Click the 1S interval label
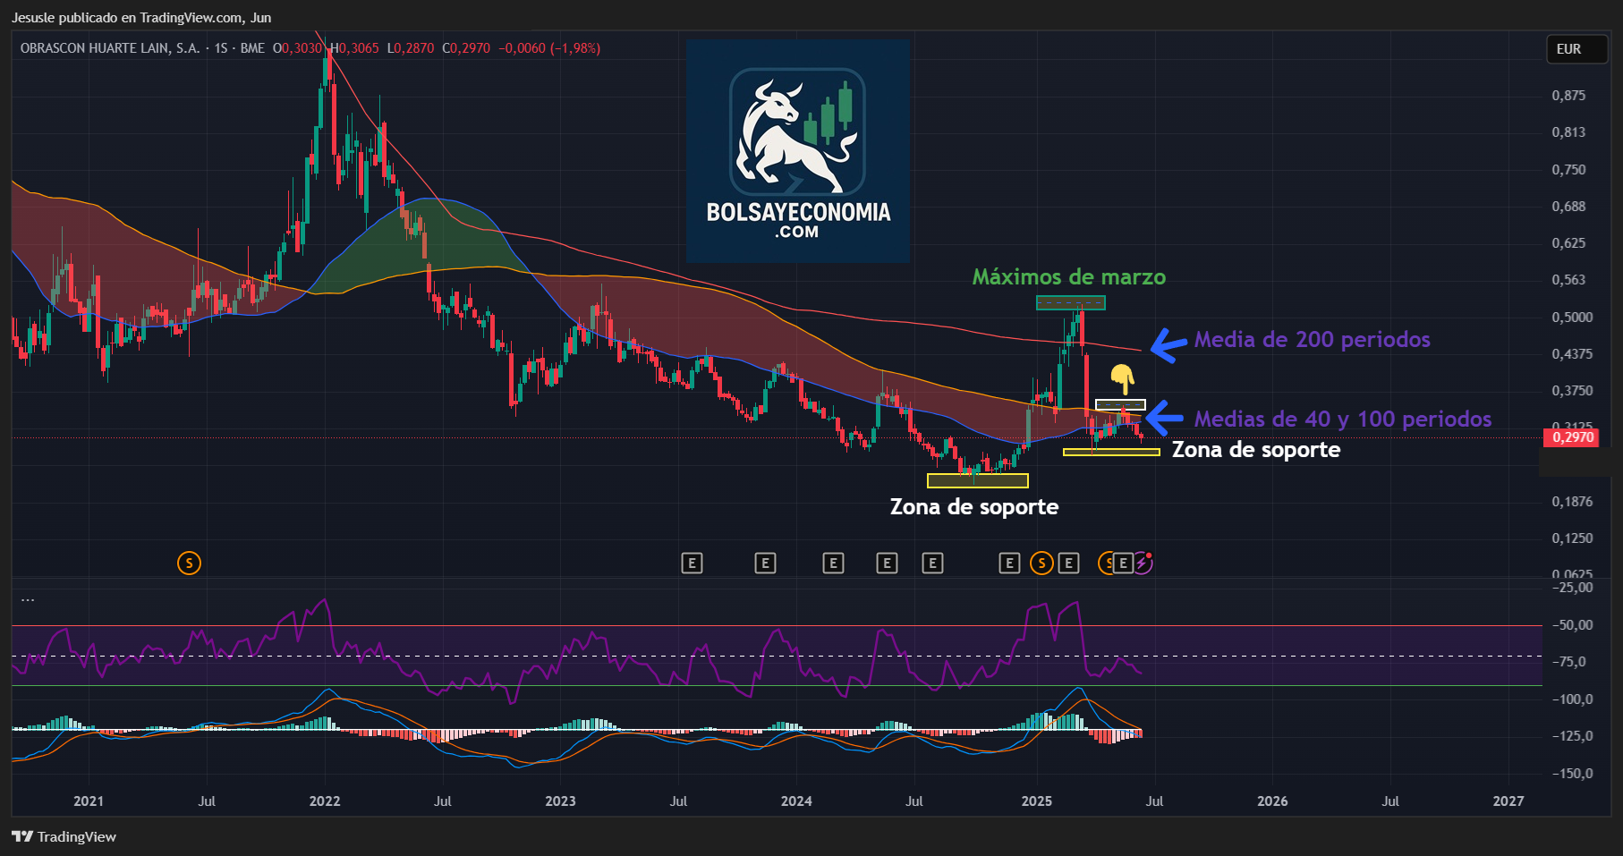The image size is (1623, 856). click(x=221, y=48)
